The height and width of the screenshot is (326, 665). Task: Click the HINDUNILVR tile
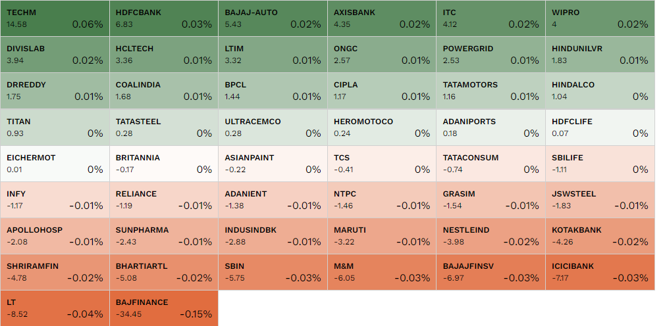[x=600, y=55]
